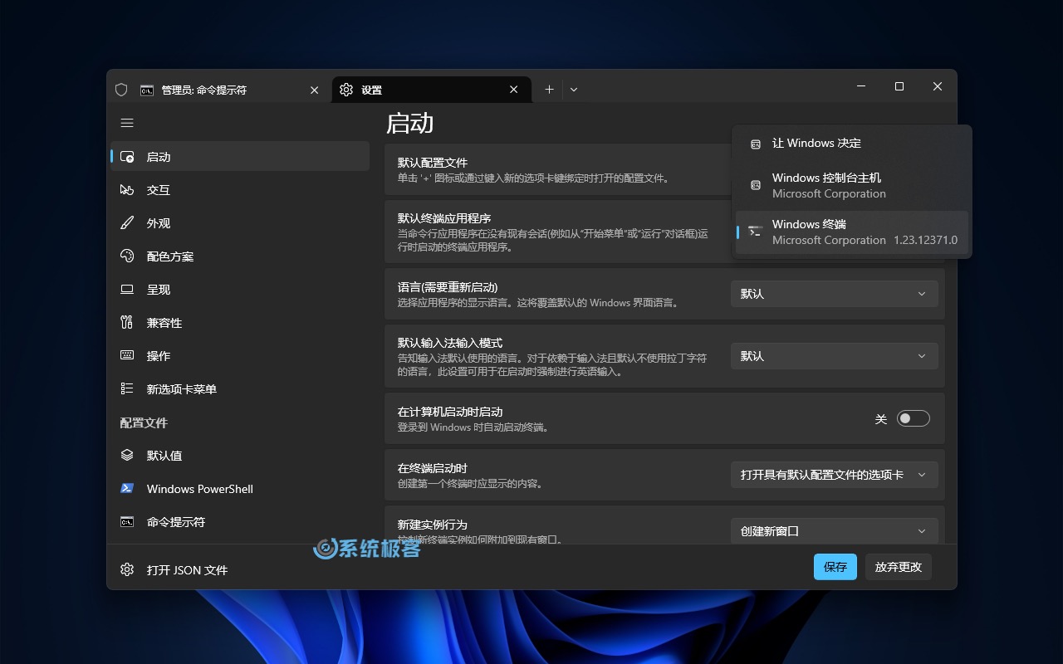1063x664 pixels.
Task: Select Windows 终端 option
Action: (x=852, y=232)
